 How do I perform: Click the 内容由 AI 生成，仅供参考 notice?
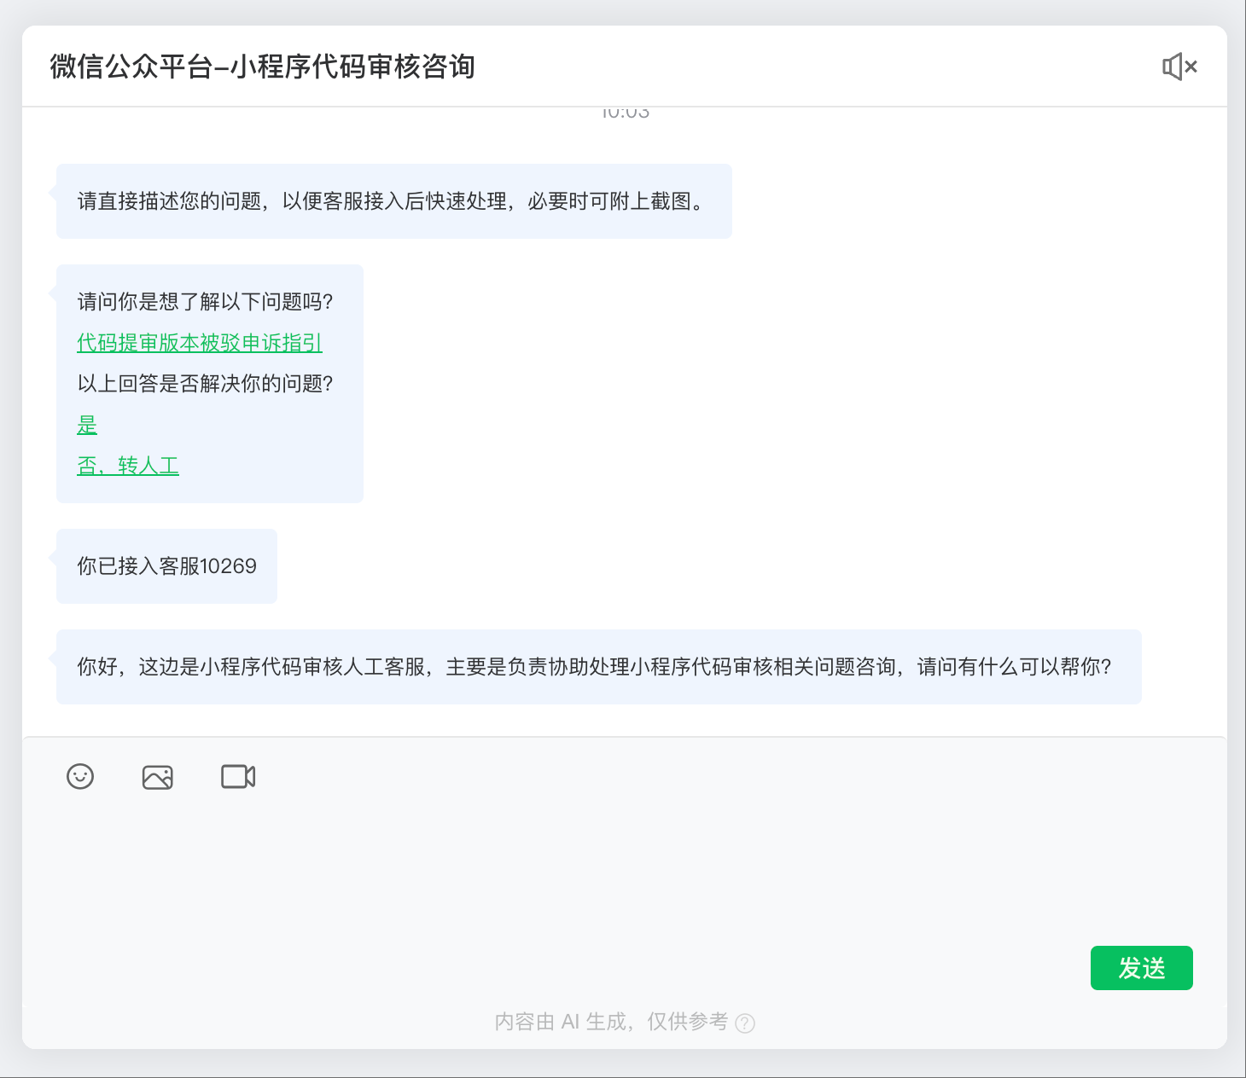coord(611,1022)
